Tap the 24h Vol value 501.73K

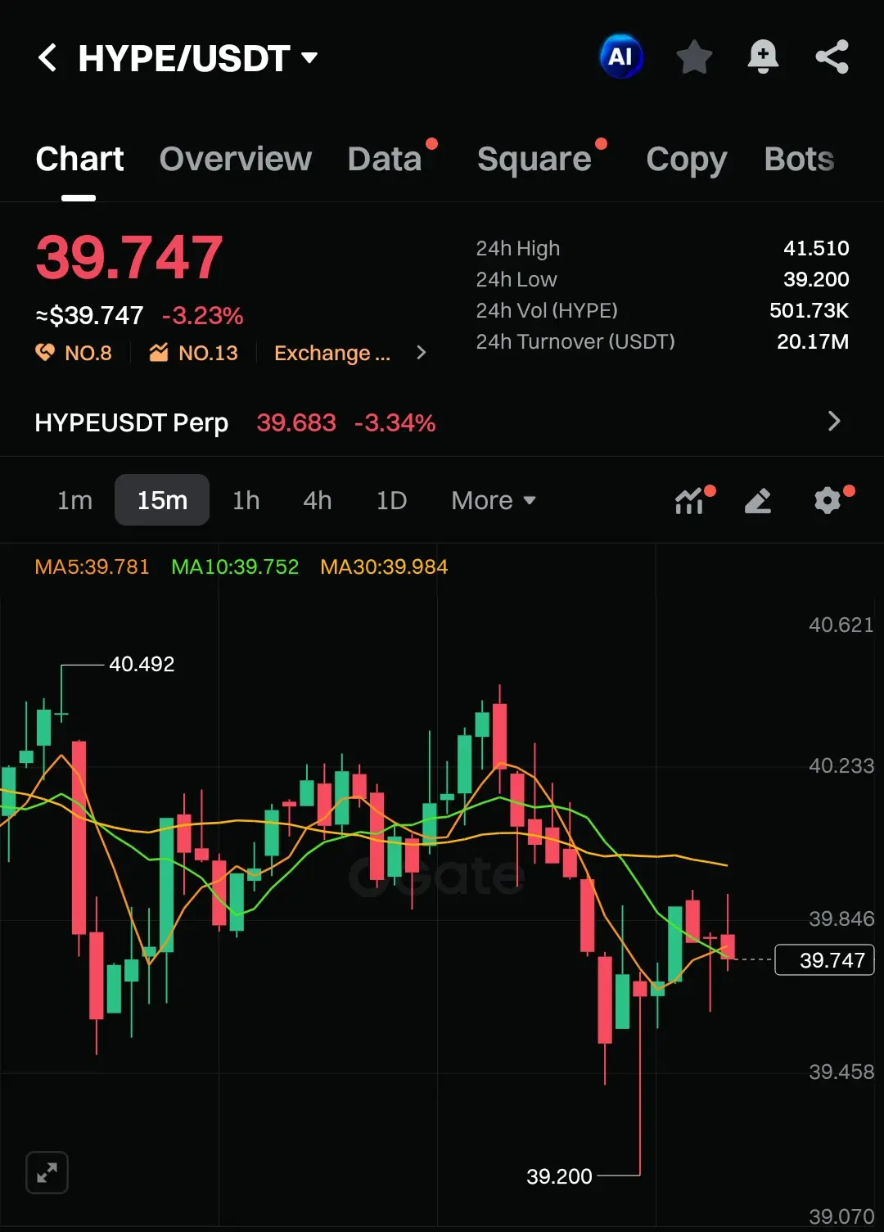[809, 310]
